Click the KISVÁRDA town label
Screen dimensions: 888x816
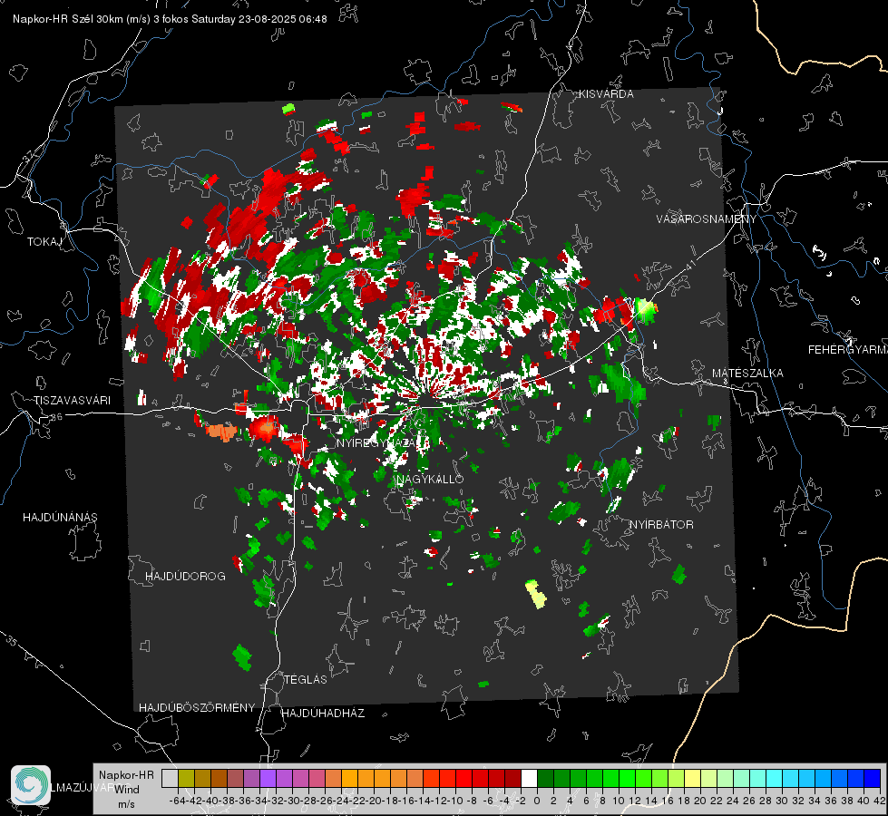[x=606, y=94]
